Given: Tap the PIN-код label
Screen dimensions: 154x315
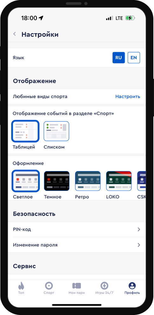Looking at the screenshot, I should click(x=22, y=229).
